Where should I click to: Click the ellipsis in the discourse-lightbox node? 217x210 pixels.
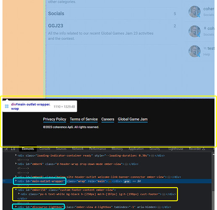pyautogui.click(x=159, y=207)
